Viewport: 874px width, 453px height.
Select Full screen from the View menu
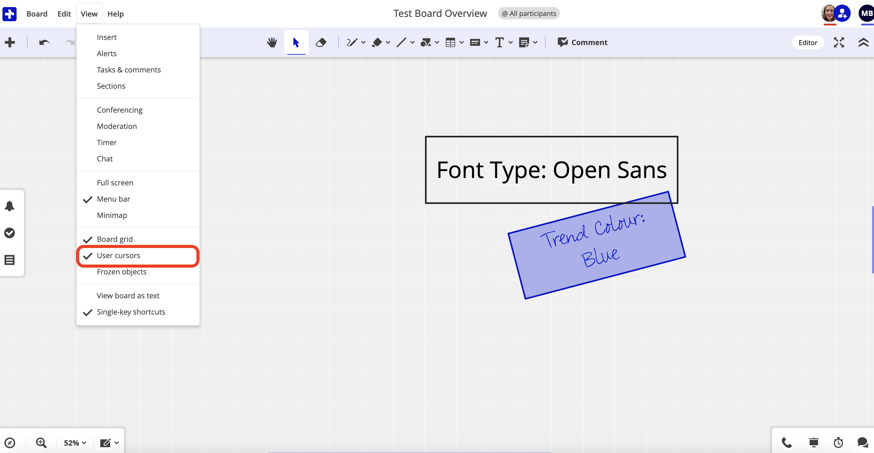point(115,182)
